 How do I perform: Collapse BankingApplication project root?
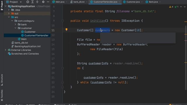pyautogui.click(x=6, y=6)
